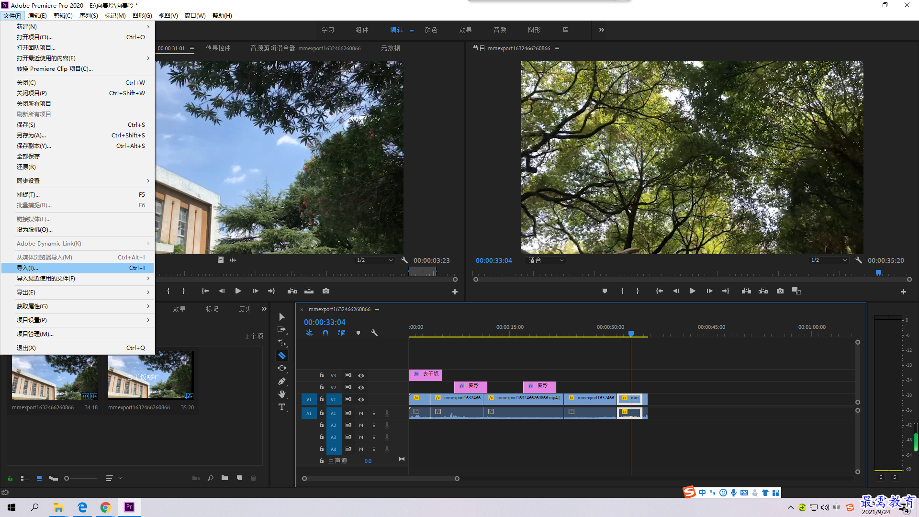Image resolution: width=919 pixels, height=517 pixels.
Task: Click the program monitor Extract button
Action: click(x=763, y=291)
